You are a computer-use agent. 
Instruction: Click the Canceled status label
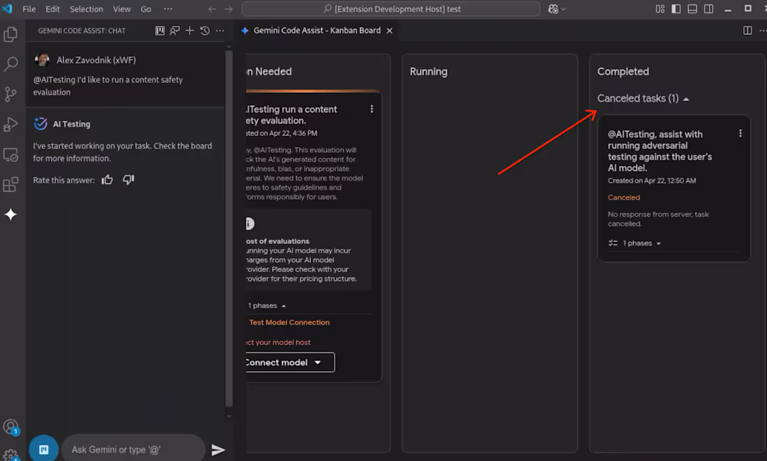(x=623, y=197)
